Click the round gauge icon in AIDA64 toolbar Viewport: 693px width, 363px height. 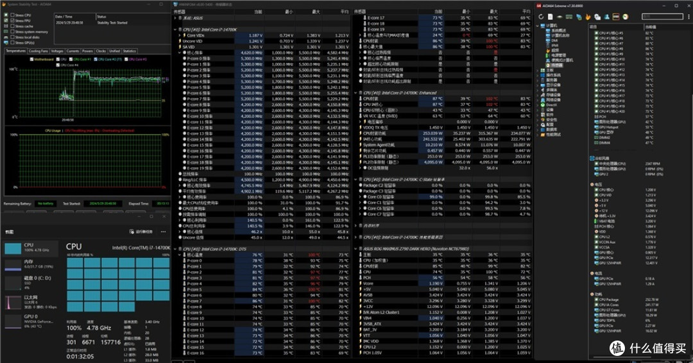click(x=626, y=17)
